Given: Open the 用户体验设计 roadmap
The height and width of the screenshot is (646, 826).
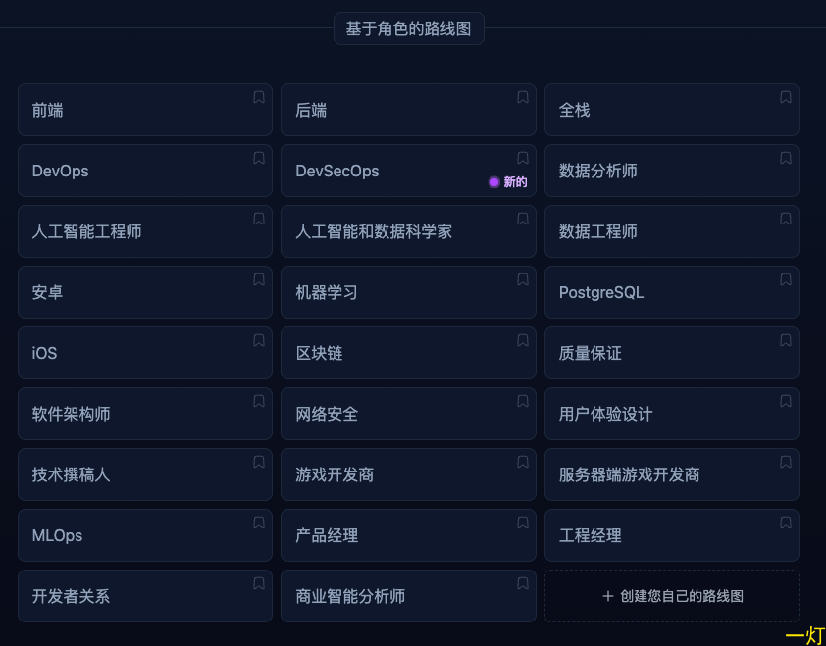Looking at the screenshot, I should 672,414.
